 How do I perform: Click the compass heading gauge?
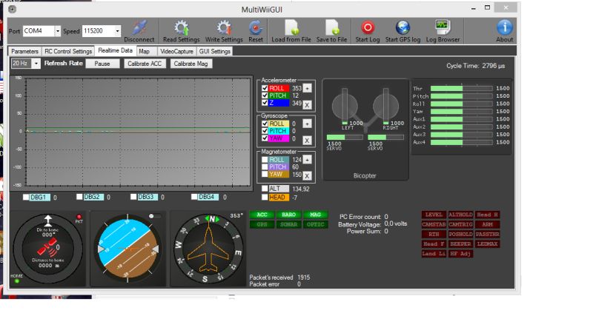point(209,248)
